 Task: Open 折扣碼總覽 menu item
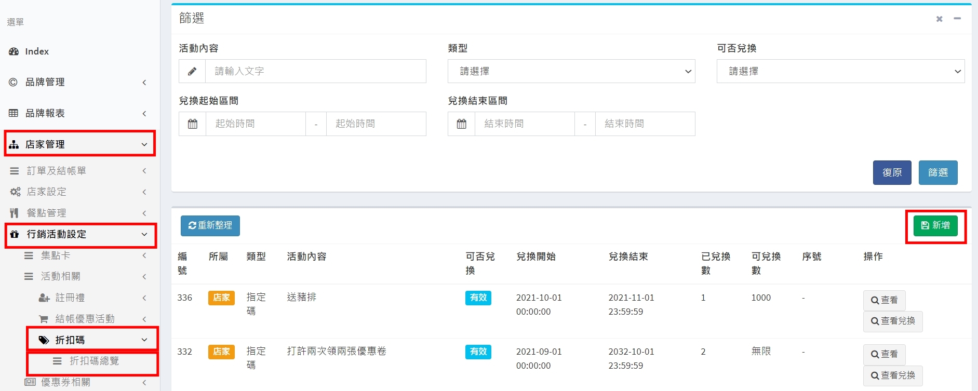93,361
